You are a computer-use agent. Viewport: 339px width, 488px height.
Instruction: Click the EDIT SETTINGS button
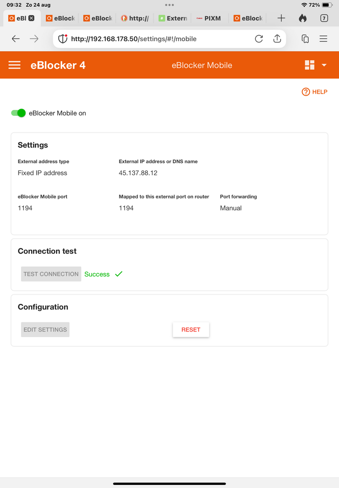pyautogui.click(x=45, y=330)
